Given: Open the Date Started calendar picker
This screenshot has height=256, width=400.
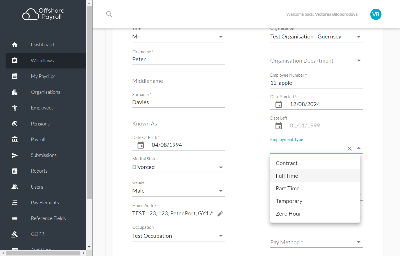Looking at the screenshot, I should (x=279, y=104).
